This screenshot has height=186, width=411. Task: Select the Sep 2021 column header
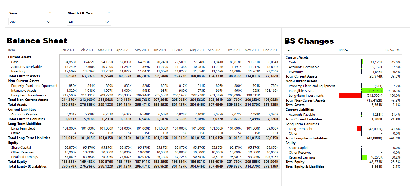pos(215,50)
